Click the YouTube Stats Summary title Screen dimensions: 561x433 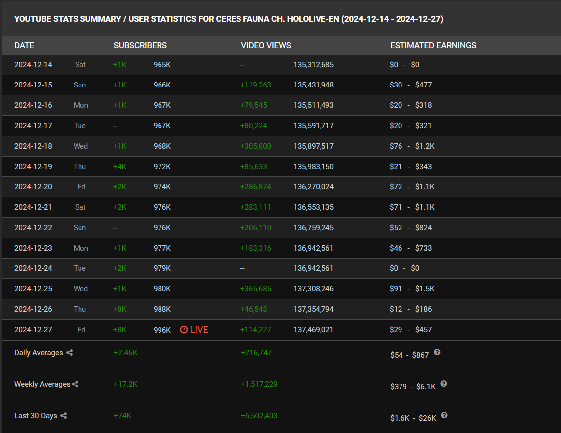pyautogui.click(x=229, y=19)
